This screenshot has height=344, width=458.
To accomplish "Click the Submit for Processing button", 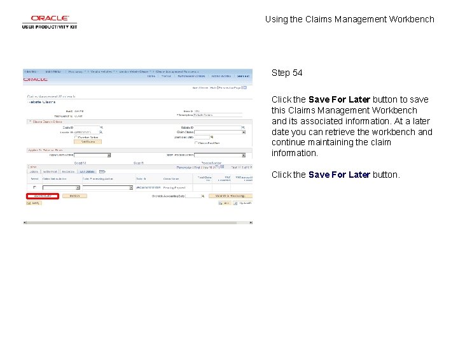I will pos(230,196).
